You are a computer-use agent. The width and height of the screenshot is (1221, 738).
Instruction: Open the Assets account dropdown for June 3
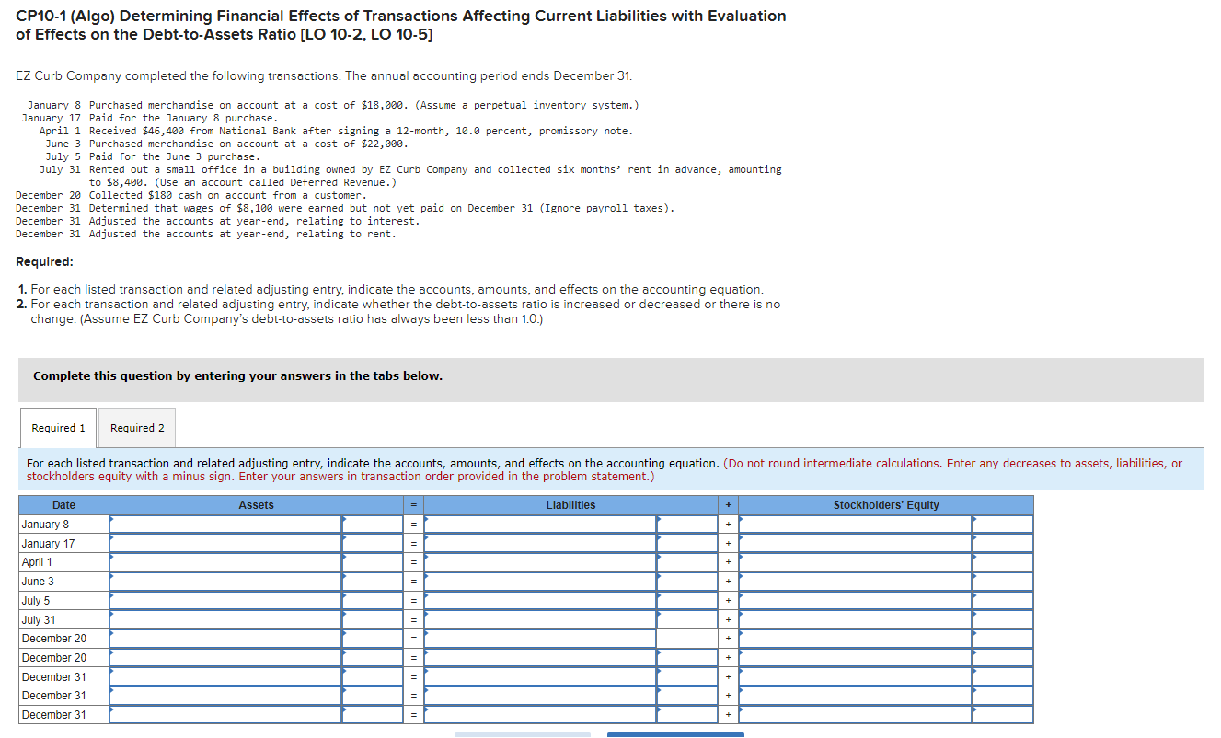224,581
